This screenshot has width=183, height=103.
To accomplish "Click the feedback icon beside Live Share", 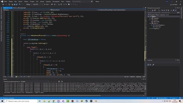I will [x=180, y=5].
